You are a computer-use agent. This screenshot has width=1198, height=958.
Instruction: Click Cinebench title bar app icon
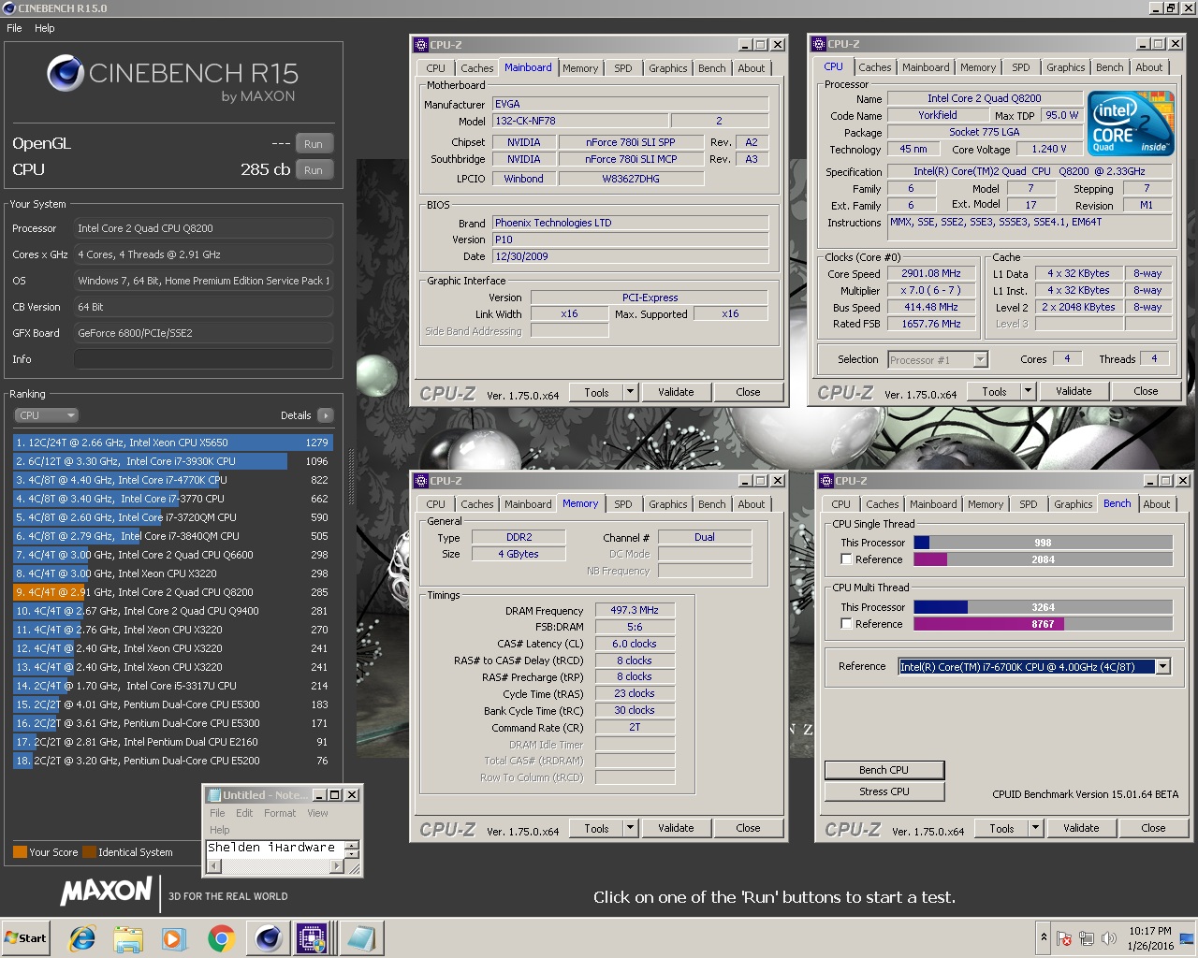point(9,8)
